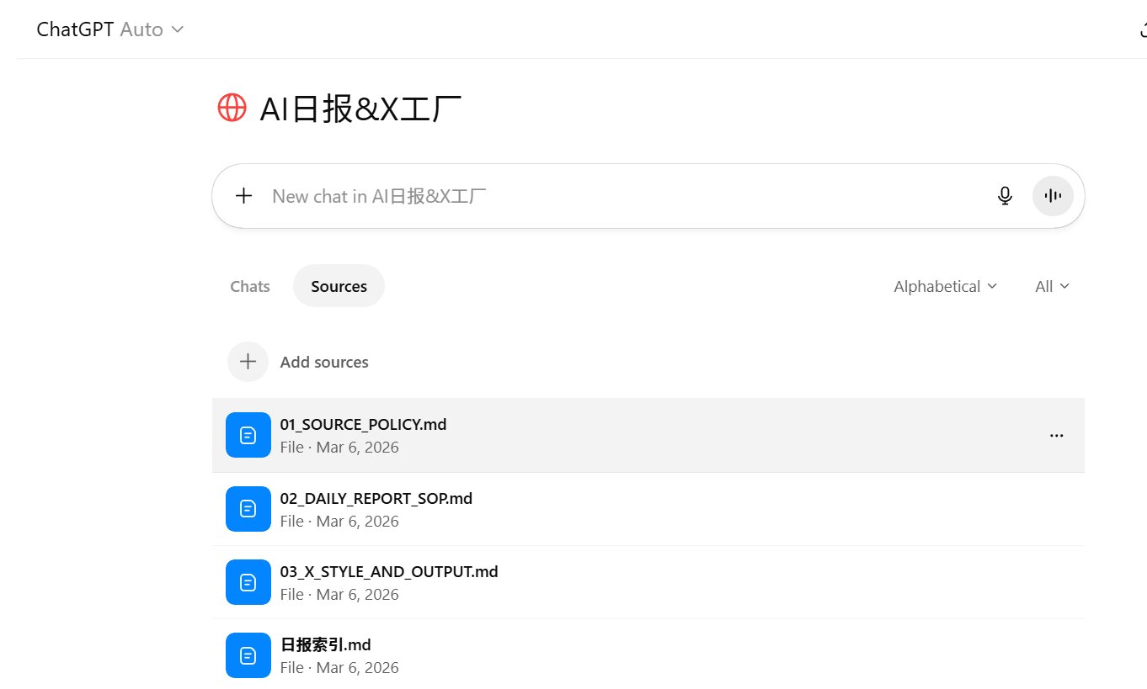The image size is (1147, 689).
Task: Open the Alphabetical sort dropdown
Action: coord(946,286)
